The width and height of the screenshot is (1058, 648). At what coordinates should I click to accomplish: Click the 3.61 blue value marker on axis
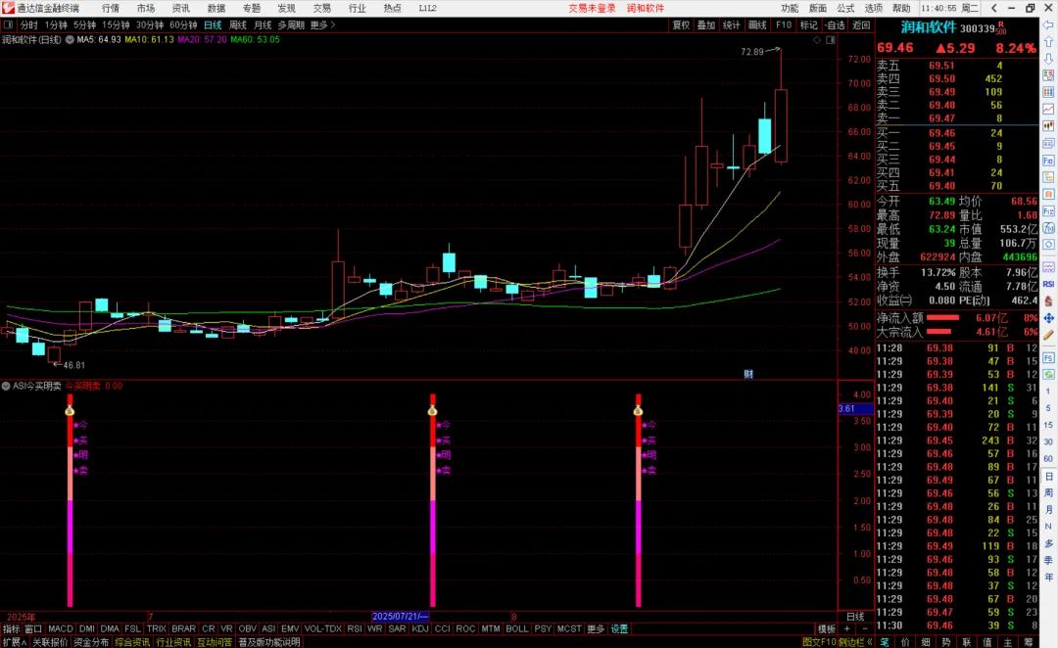tap(855, 408)
